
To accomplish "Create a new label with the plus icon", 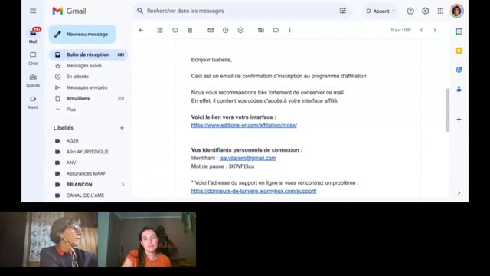I will [x=122, y=128].
